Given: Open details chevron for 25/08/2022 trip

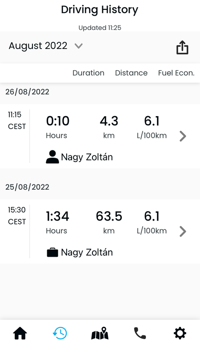Looking at the screenshot, I should (183, 231).
